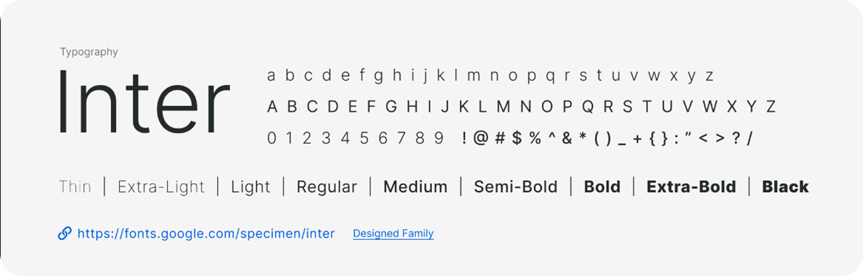Click the Typography caption text
863x276 pixels.
point(89,52)
